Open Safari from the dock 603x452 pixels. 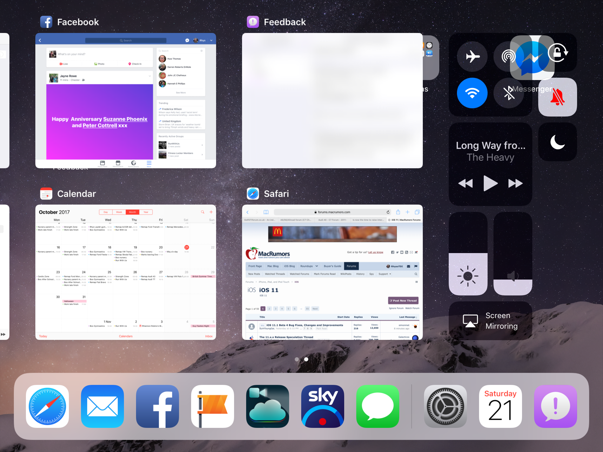coord(47,406)
